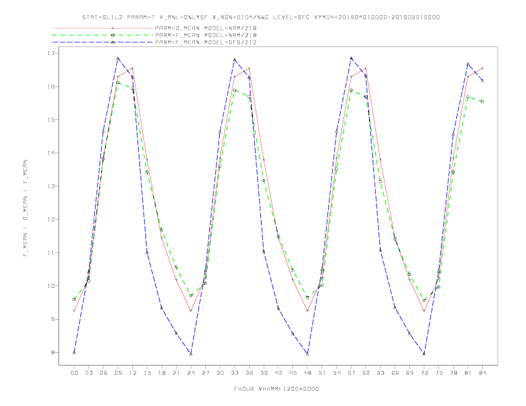
Task: Click x-axis tick label 60
Action: pyautogui.click(x=366, y=373)
